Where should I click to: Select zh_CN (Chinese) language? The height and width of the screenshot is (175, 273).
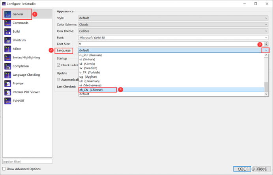[171, 89]
